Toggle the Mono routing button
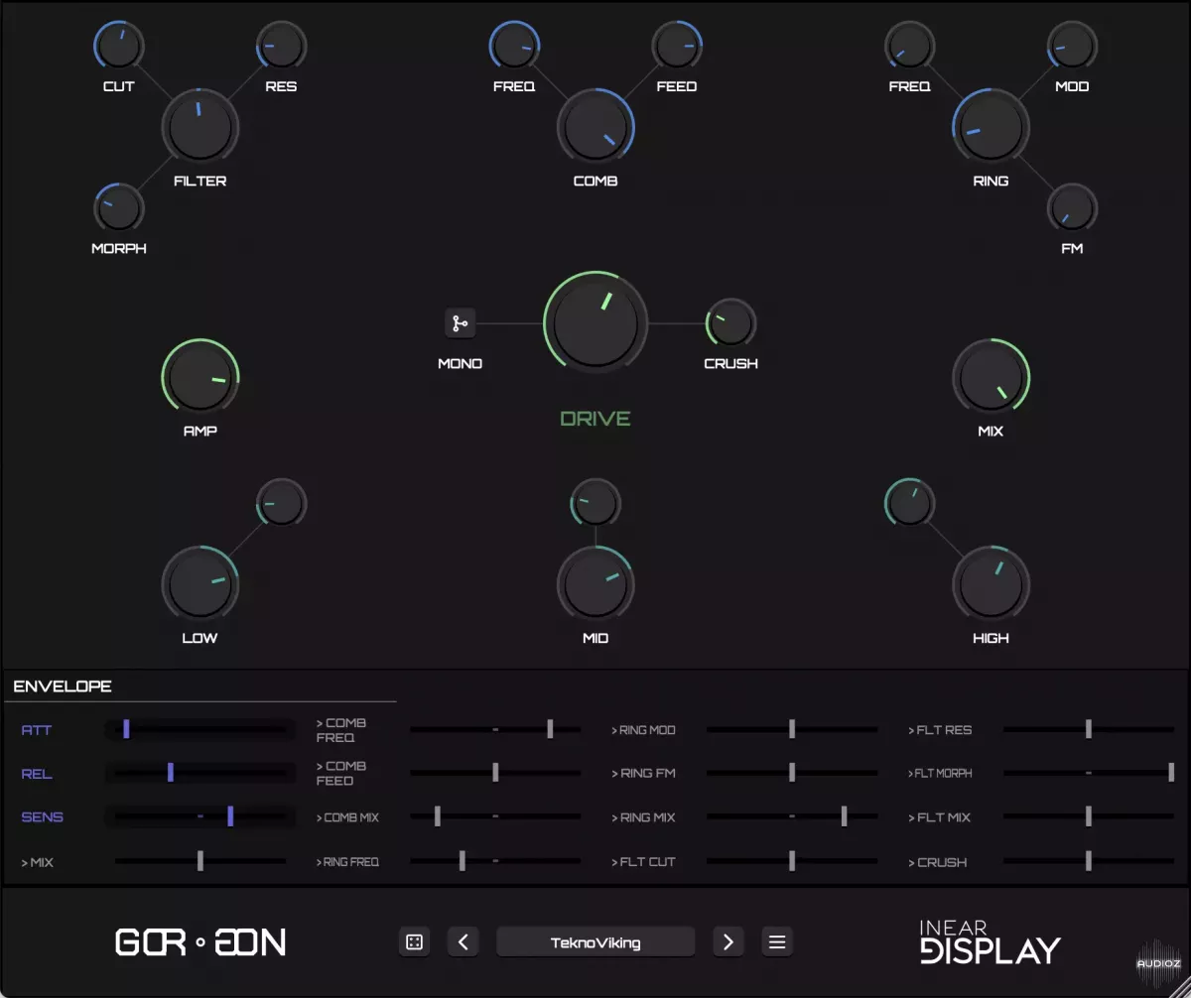This screenshot has height=998, width=1191. [460, 323]
